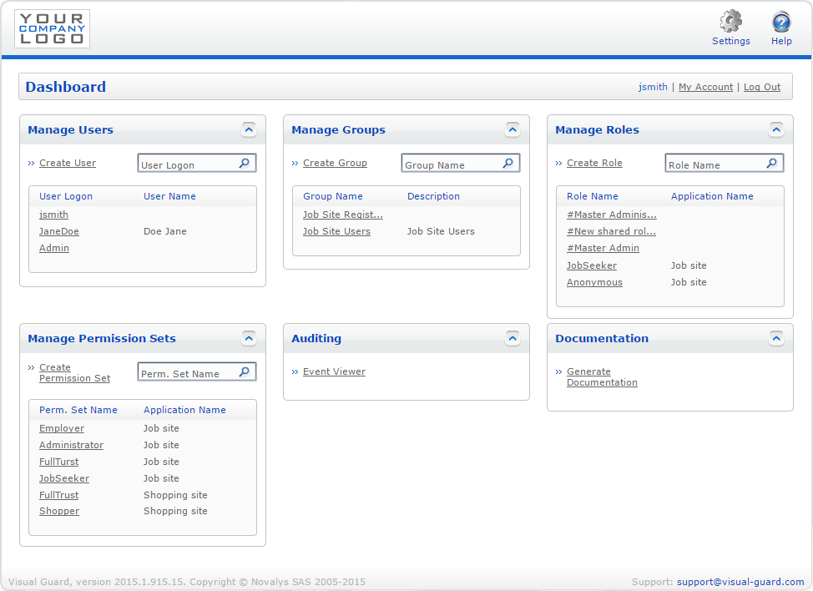Open the Settings gear icon
Image resolution: width=813 pixels, height=591 pixels.
click(x=730, y=21)
